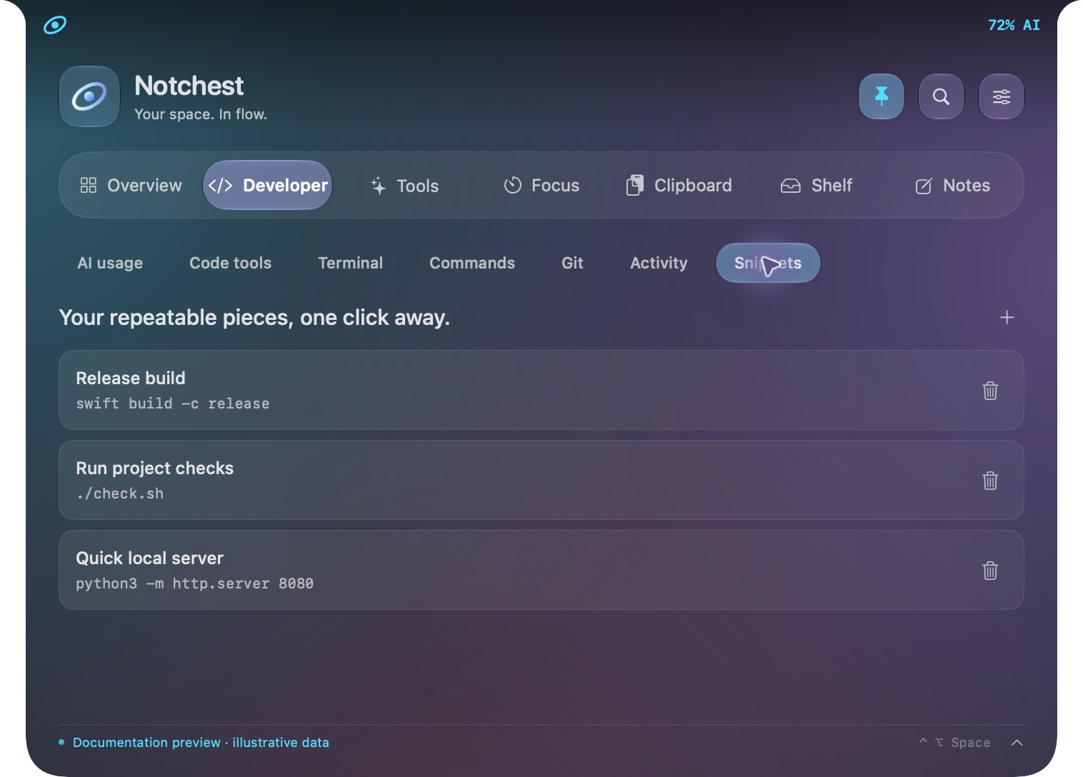This screenshot has height=777, width=1083.
Task: Go to the Focus tab
Action: point(541,186)
